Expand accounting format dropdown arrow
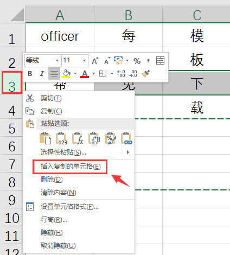 [x=127, y=61]
